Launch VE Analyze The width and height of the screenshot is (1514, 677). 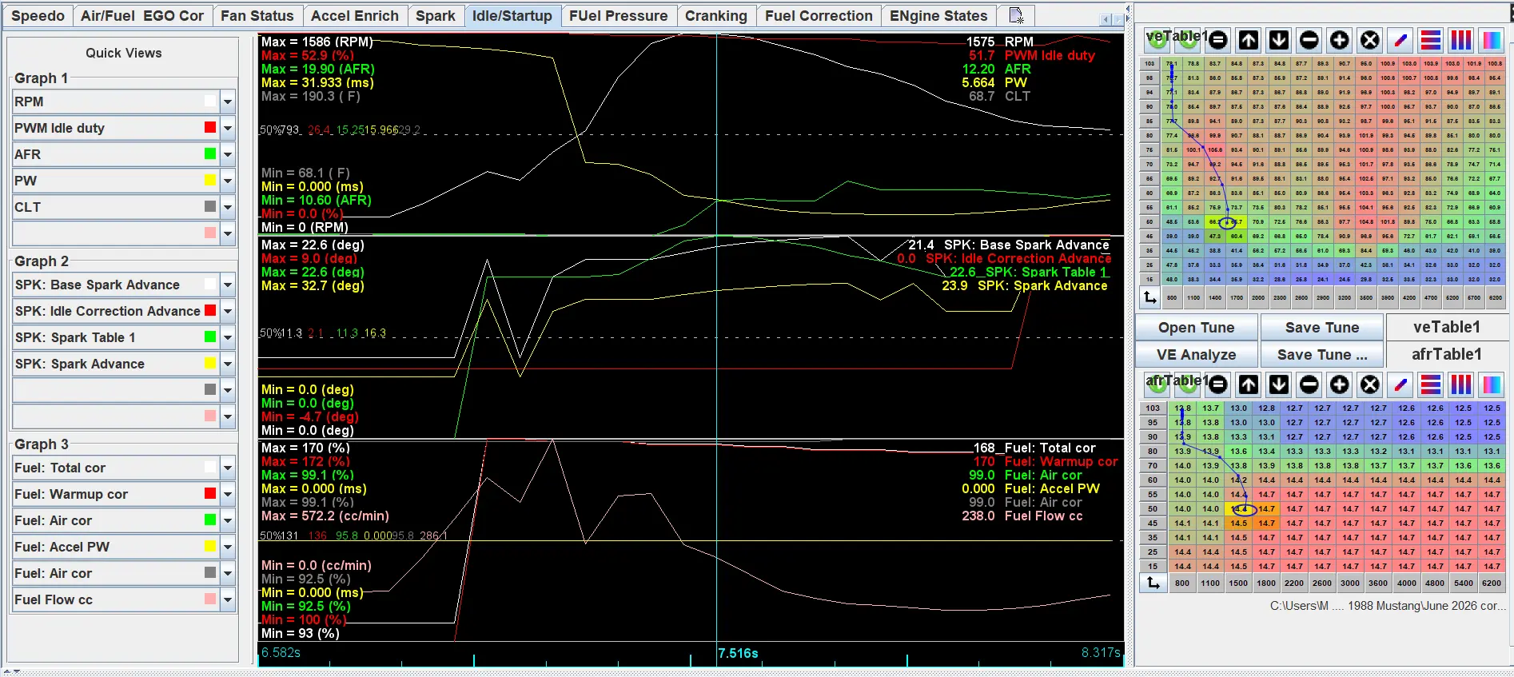(x=1197, y=355)
